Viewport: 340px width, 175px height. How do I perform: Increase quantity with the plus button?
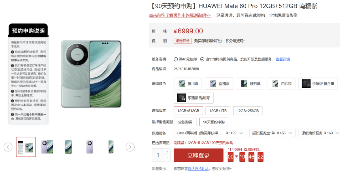pyautogui.click(x=167, y=152)
